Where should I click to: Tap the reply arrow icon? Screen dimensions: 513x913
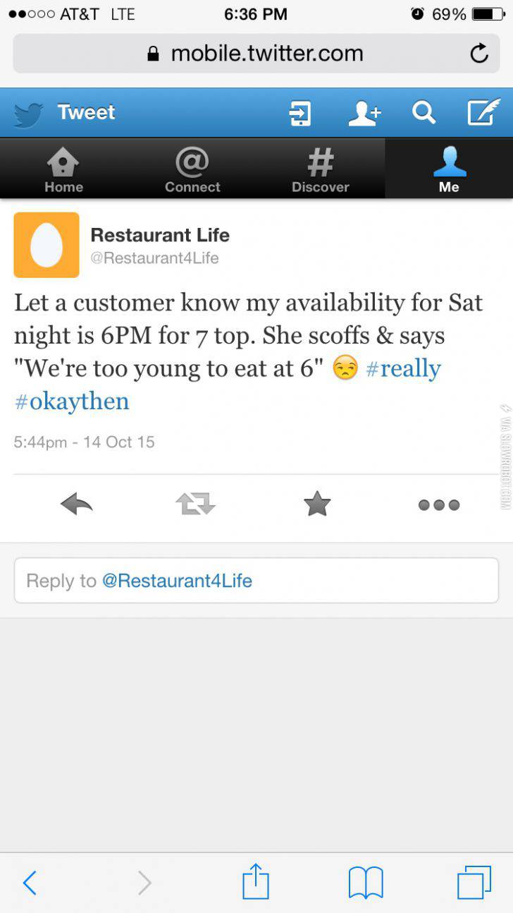click(77, 504)
